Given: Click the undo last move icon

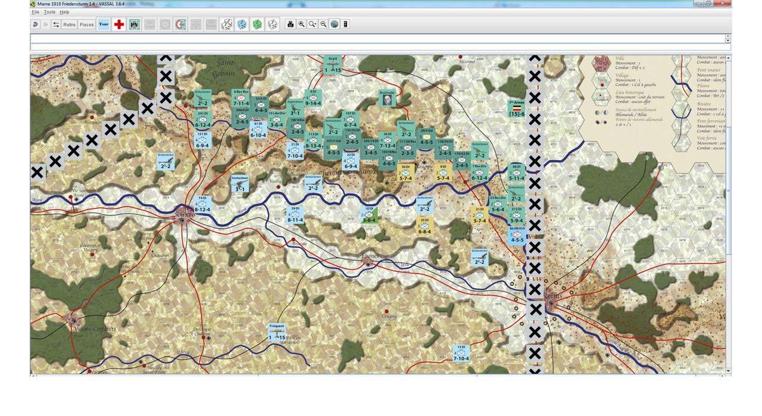Looking at the screenshot, I should click(36, 24).
